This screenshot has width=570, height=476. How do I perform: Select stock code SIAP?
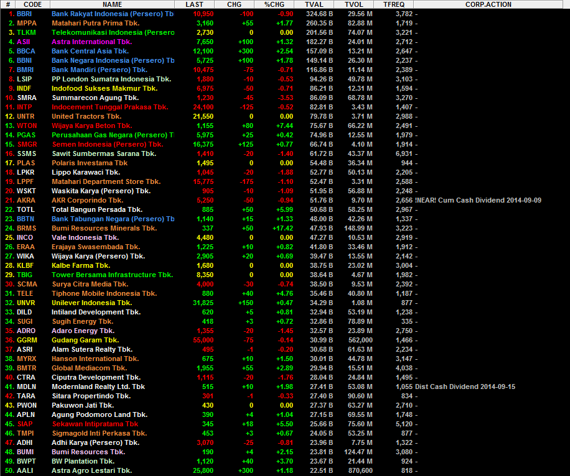pos(25,424)
